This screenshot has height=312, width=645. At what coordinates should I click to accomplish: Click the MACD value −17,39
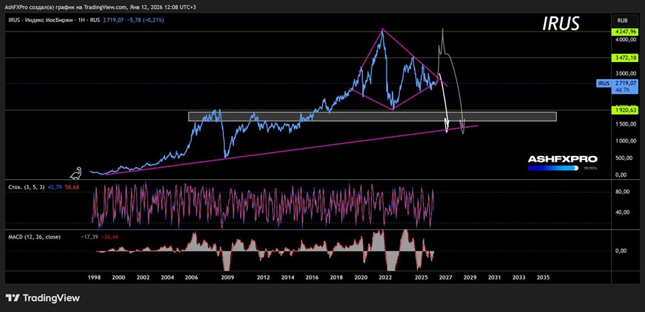point(90,237)
